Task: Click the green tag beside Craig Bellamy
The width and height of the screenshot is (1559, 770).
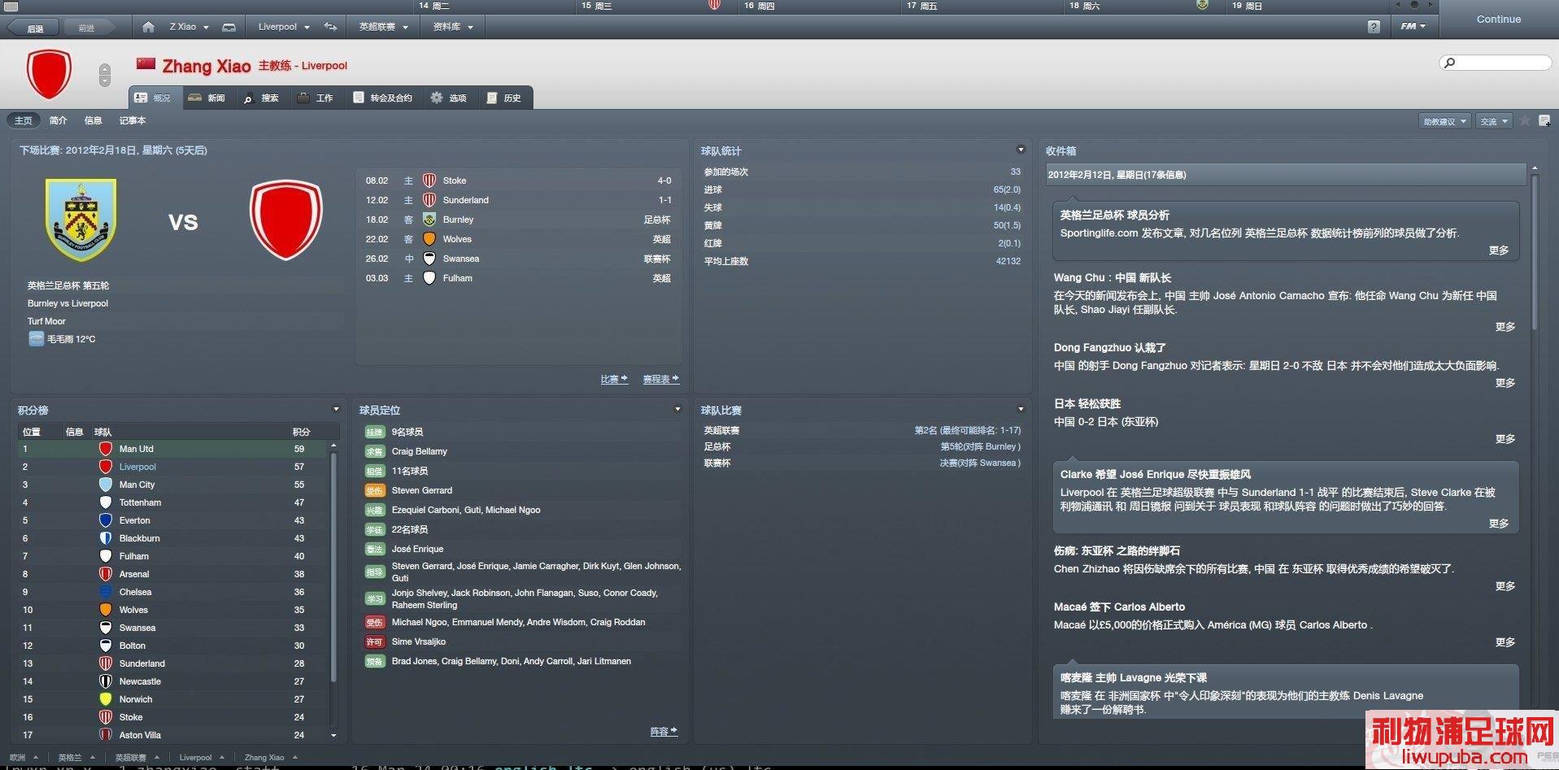Action: coord(374,451)
